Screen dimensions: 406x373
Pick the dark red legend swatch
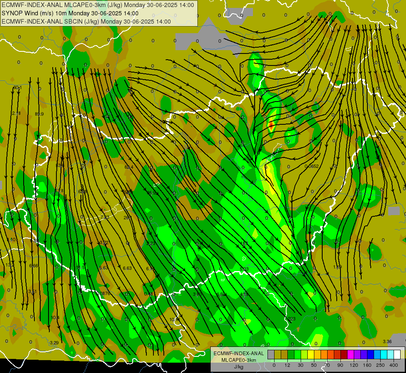click(344, 355)
